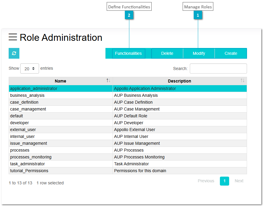
Task: Click AUP Business Analysis description
Action: coord(180,95)
